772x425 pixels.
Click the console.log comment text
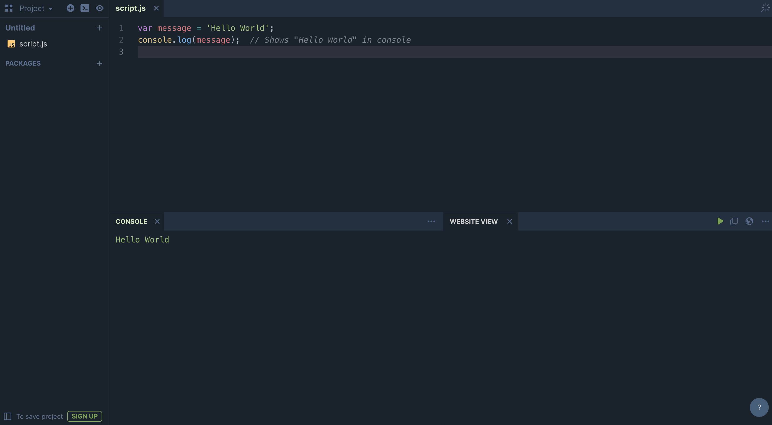click(x=330, y=40)
